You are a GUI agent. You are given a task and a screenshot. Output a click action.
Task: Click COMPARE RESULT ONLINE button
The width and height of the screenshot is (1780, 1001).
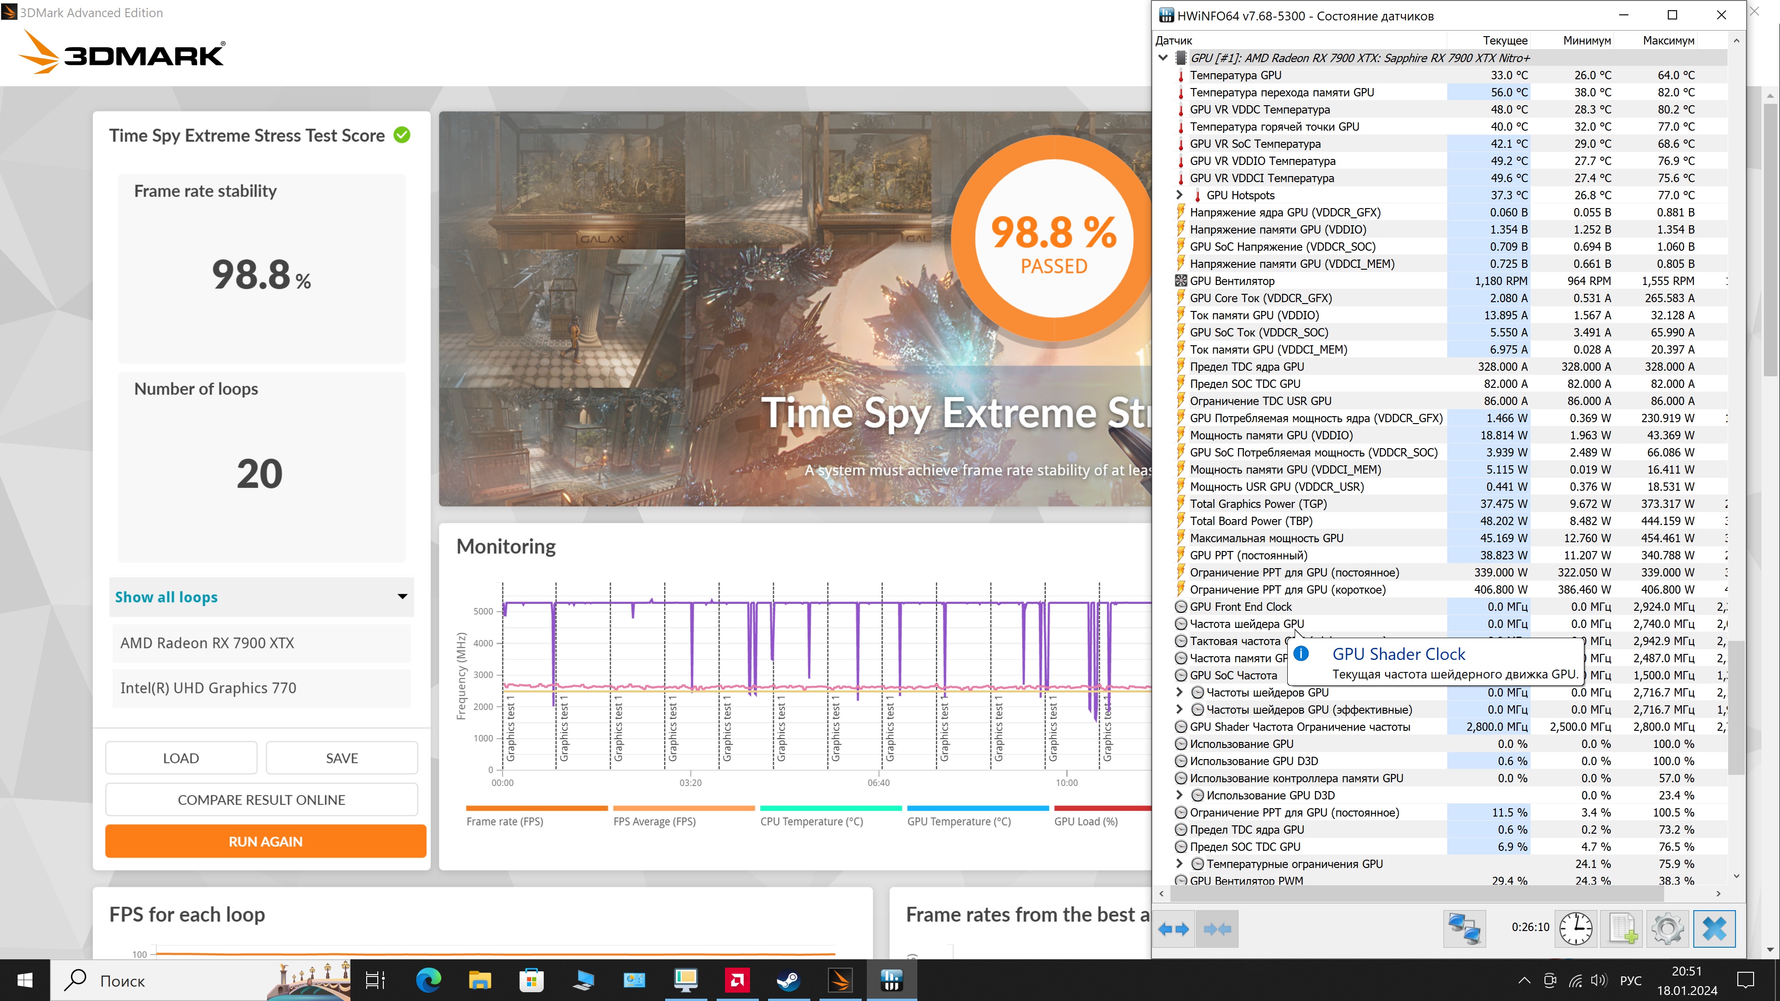click(261, 799)
